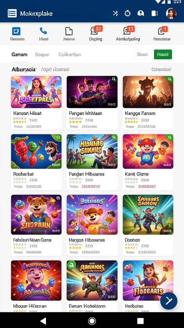Open the Remoto shortcut icon
This screenshot has width=184, height=328.
(x=16, y=31)
